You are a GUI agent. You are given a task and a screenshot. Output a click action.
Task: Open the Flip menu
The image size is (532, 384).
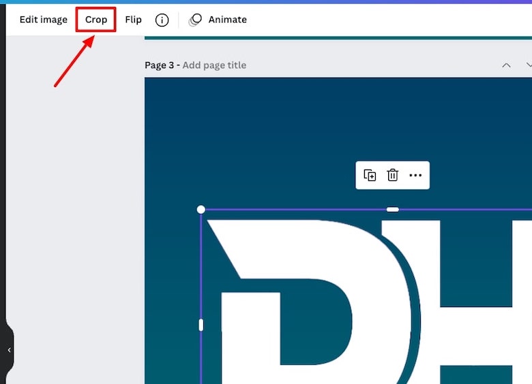pos(133,20)
